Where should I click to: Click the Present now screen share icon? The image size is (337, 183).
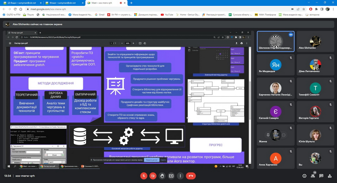pyautogui.click(x=171, y=176)
